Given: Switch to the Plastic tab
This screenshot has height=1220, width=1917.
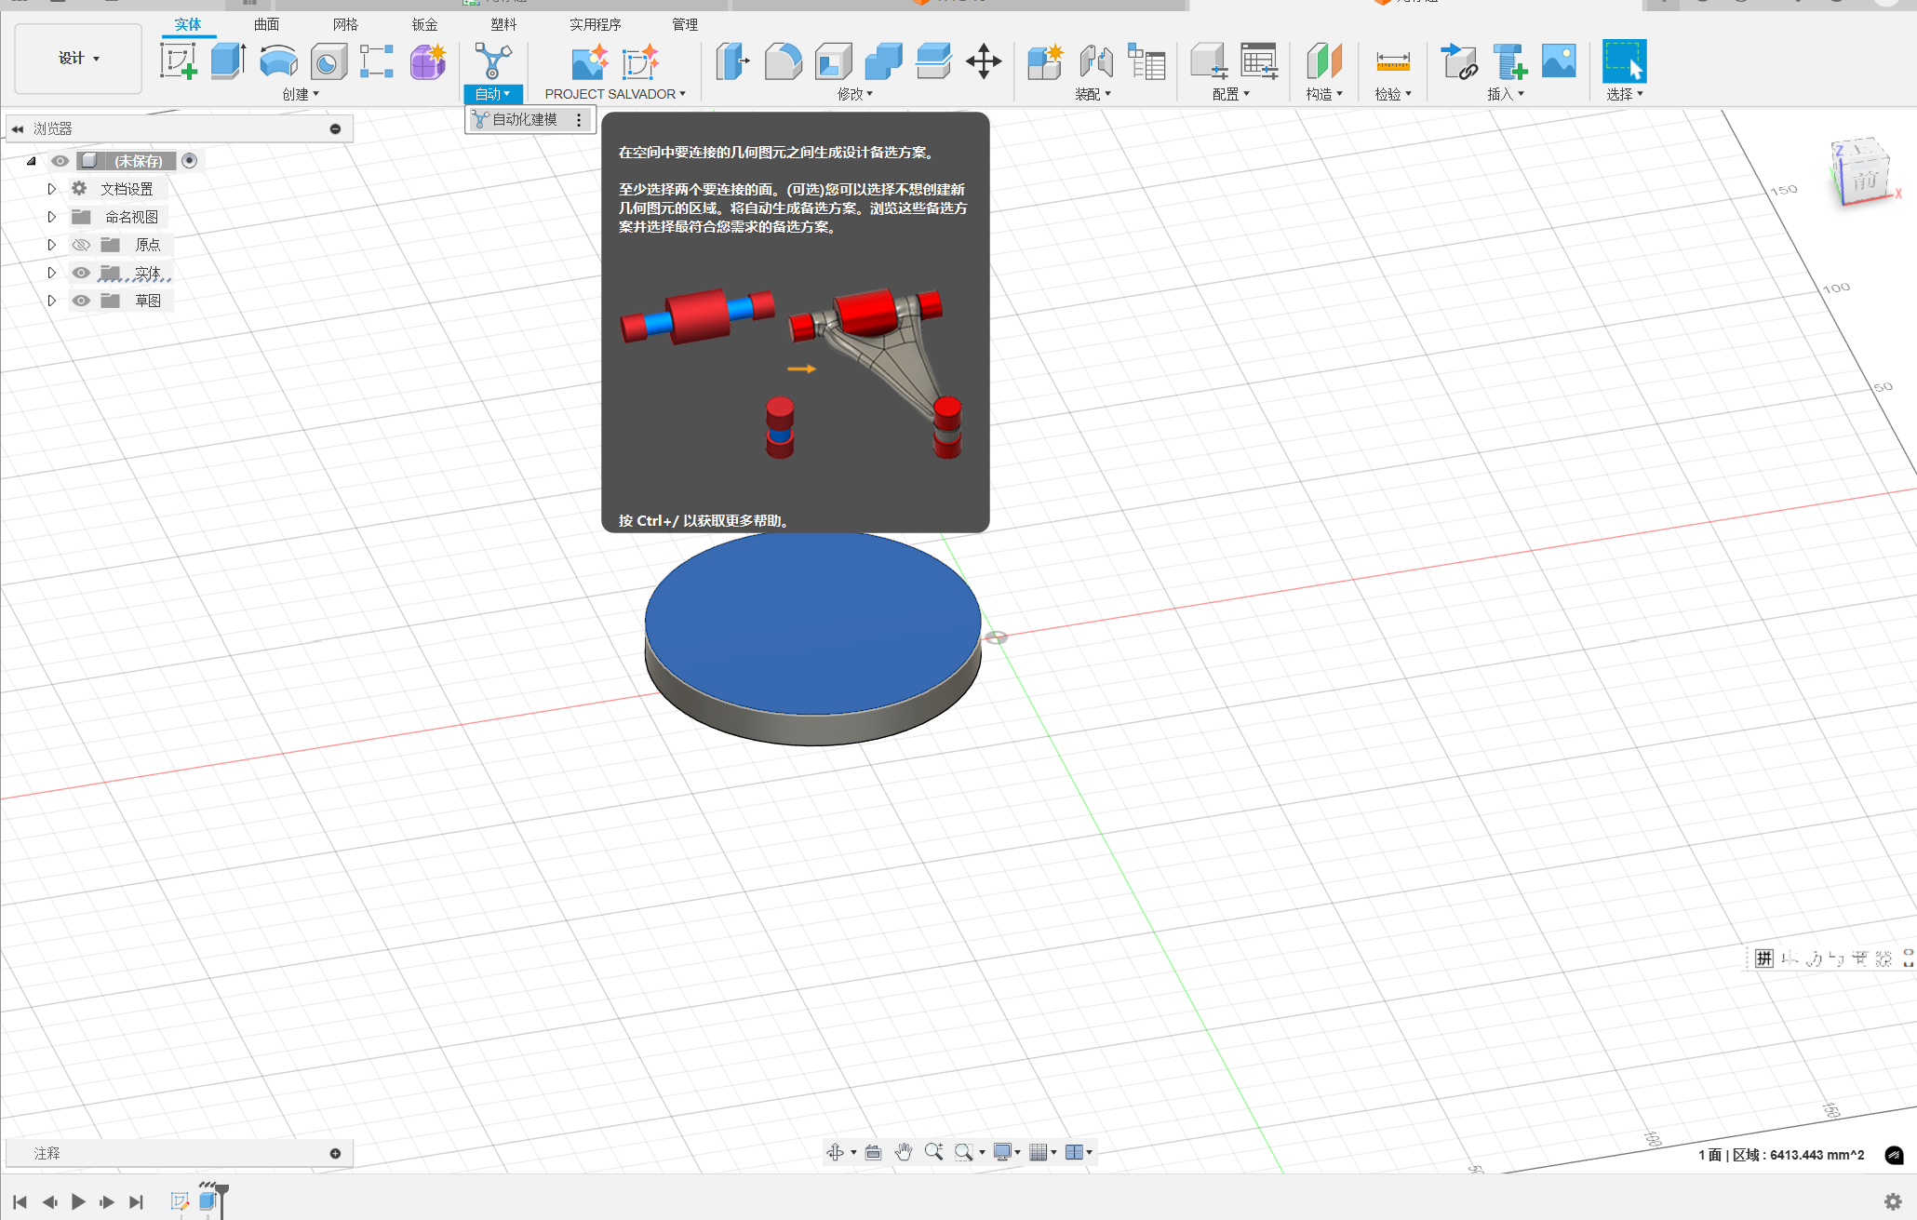Looking at the screenshot, I should click(503, 24).
